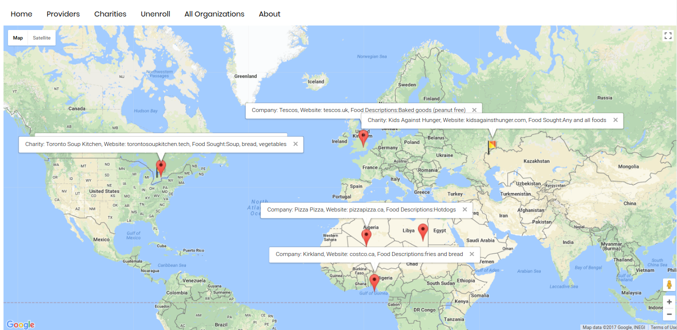Open the Home page
The image size is (677, 330).
pos(22,14)
